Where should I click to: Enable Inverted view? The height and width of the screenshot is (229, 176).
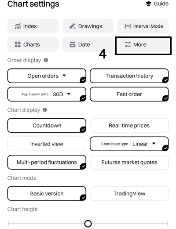[x=47, y=144]
